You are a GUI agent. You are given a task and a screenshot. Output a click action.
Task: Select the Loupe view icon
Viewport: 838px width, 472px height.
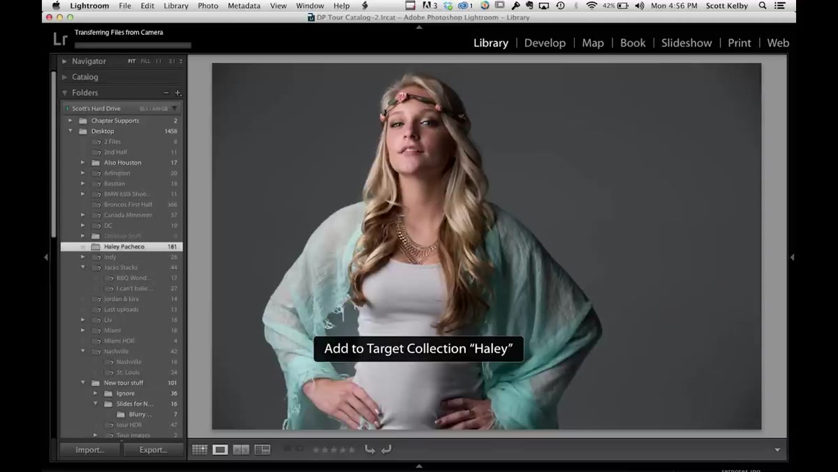coord(220,450)
